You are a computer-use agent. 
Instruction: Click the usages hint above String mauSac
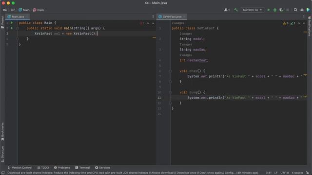tap(186, 44)
